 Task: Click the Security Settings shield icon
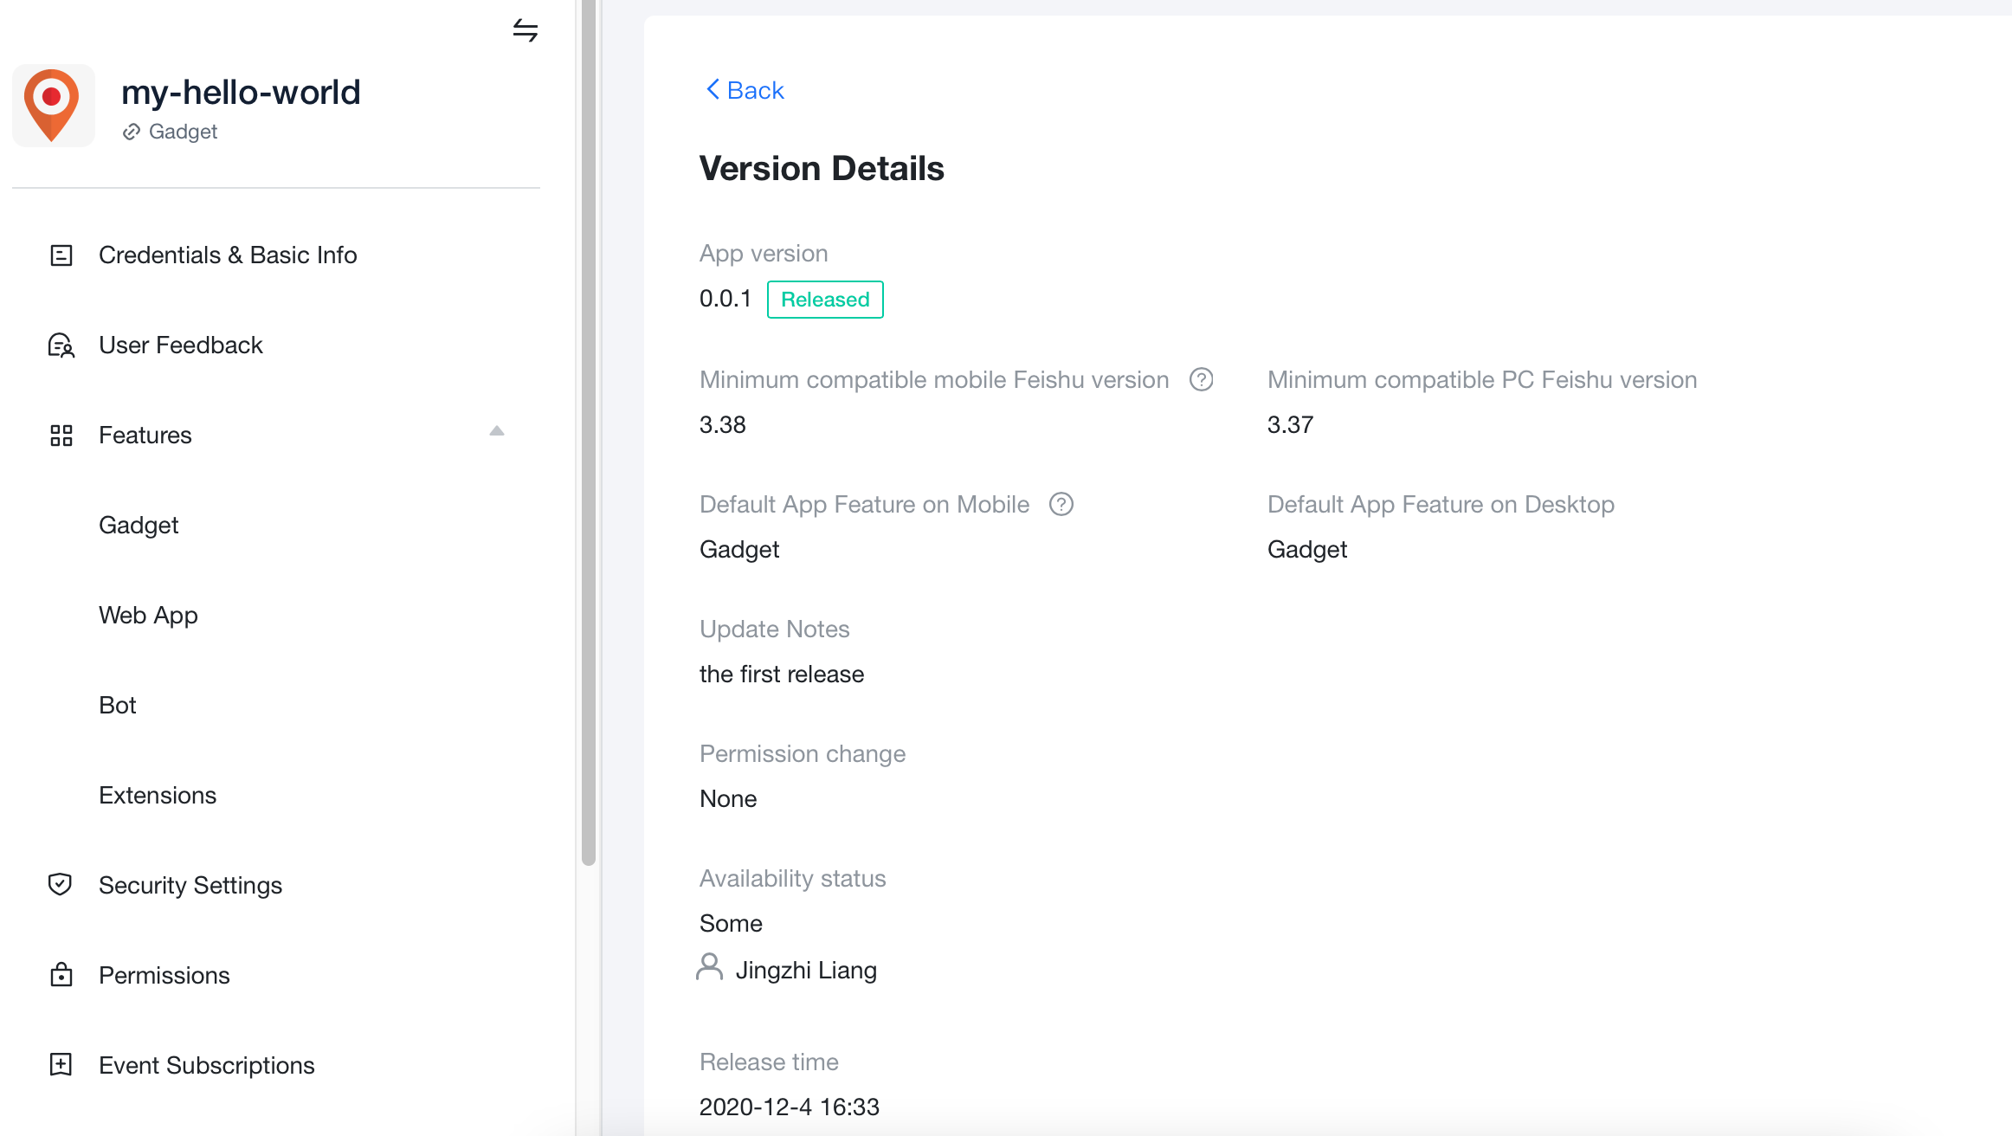click(61, 885)
